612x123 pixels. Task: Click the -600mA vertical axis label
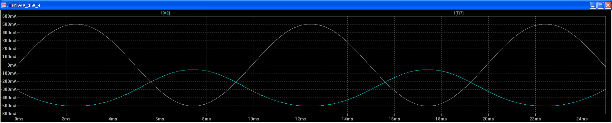point(9,114)
